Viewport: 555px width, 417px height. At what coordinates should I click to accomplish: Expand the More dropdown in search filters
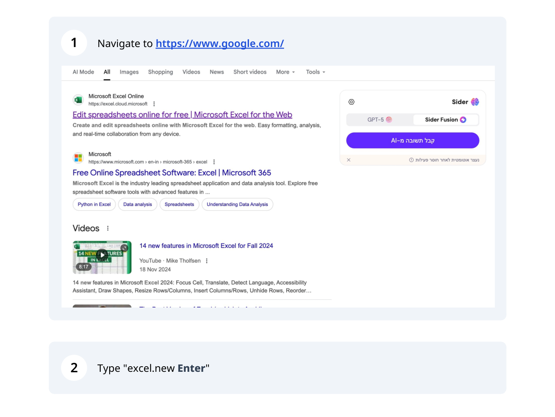click(x=285, y=72)
